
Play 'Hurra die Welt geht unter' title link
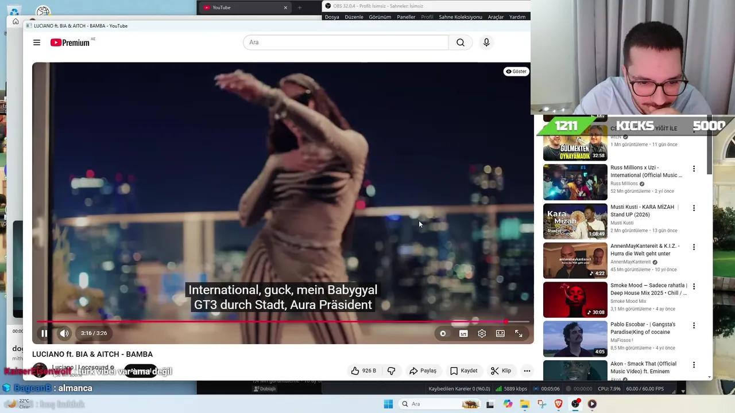[645, 250]
